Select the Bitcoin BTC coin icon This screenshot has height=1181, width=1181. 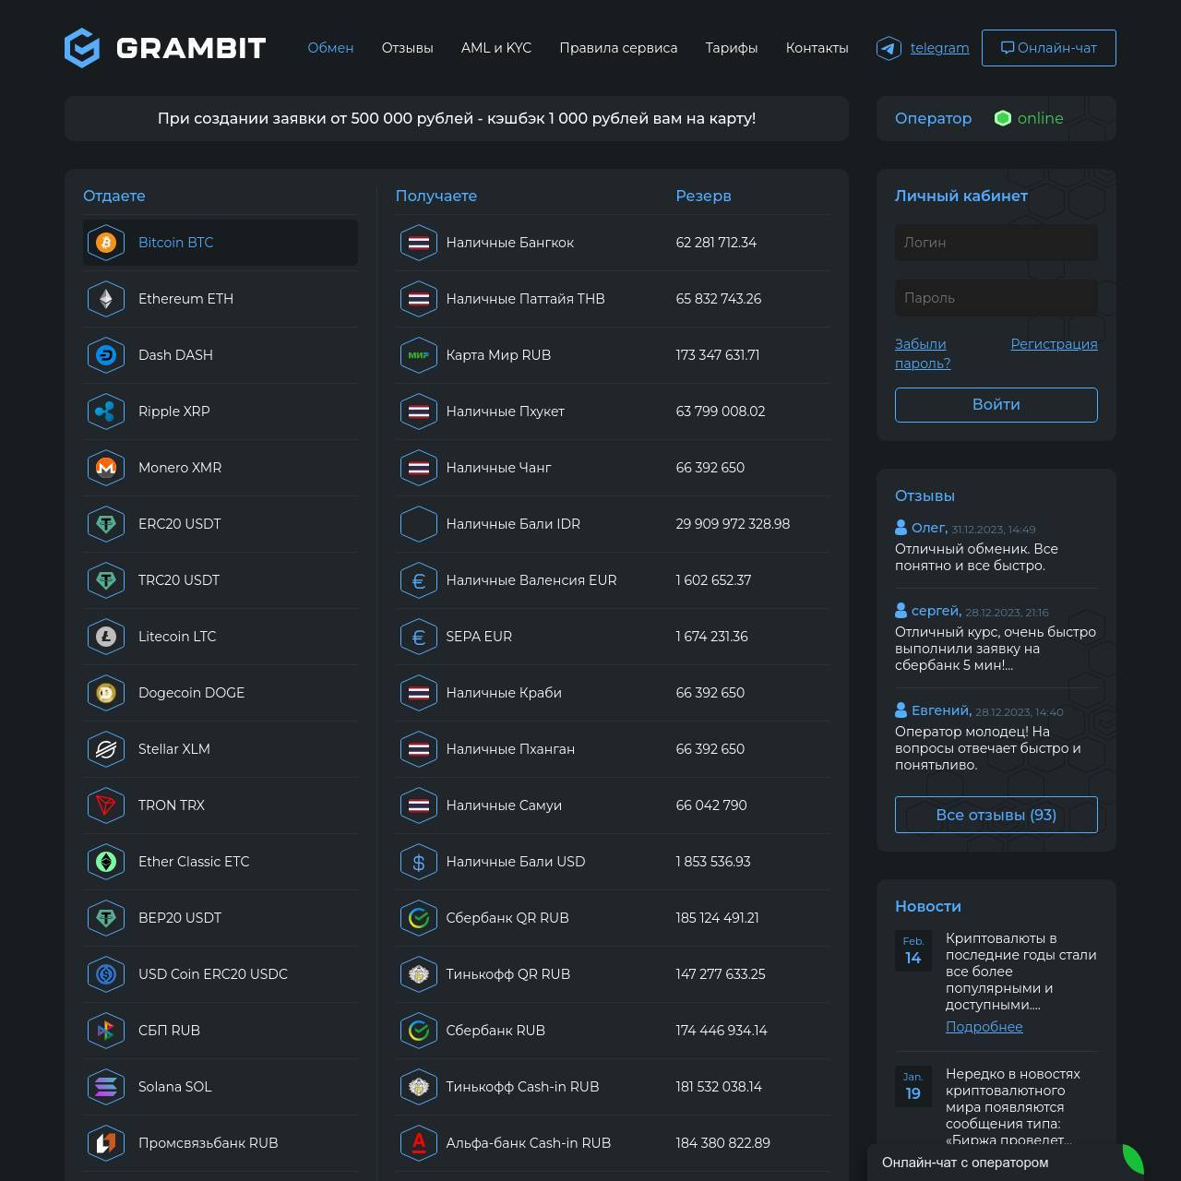(x=106, y=243)
